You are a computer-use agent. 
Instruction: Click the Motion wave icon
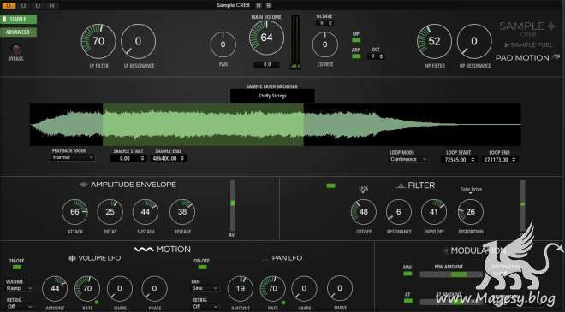[x=144, y=250]
